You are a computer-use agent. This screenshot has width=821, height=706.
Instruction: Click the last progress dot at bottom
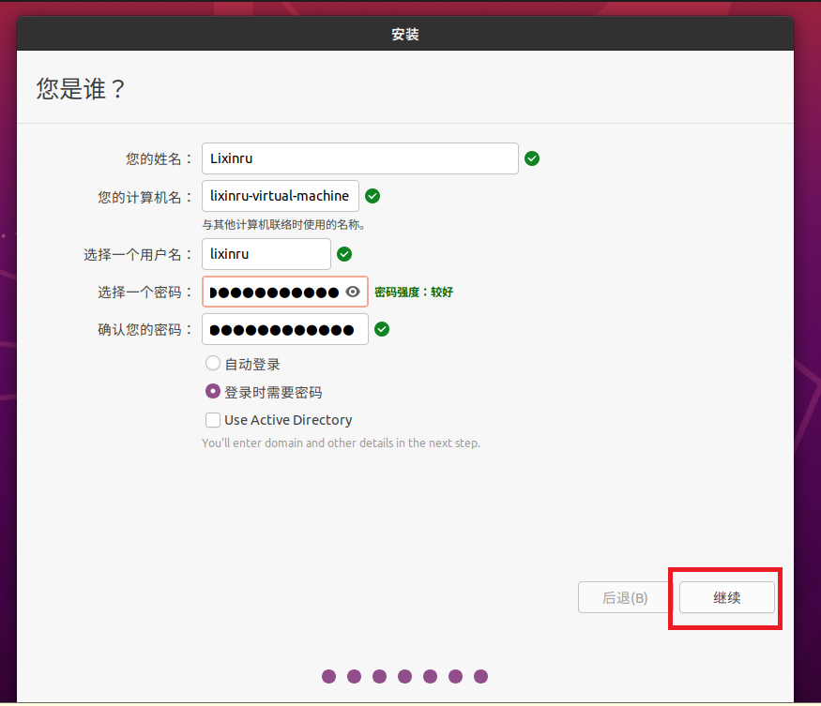(x=480, y=676)
